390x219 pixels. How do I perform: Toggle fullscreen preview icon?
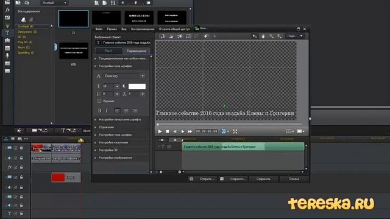click(x=235, y=131)
